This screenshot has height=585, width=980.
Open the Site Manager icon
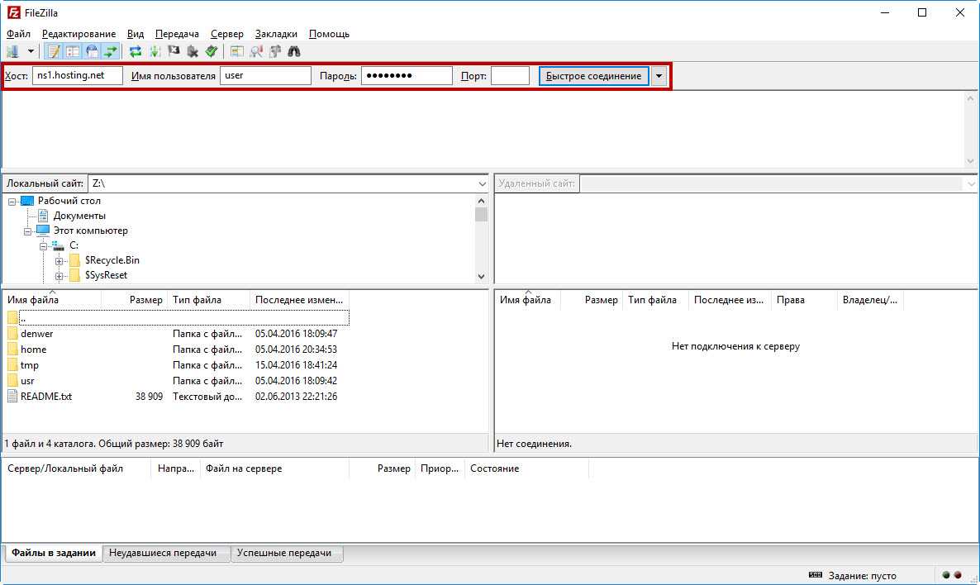click(12, 51)
